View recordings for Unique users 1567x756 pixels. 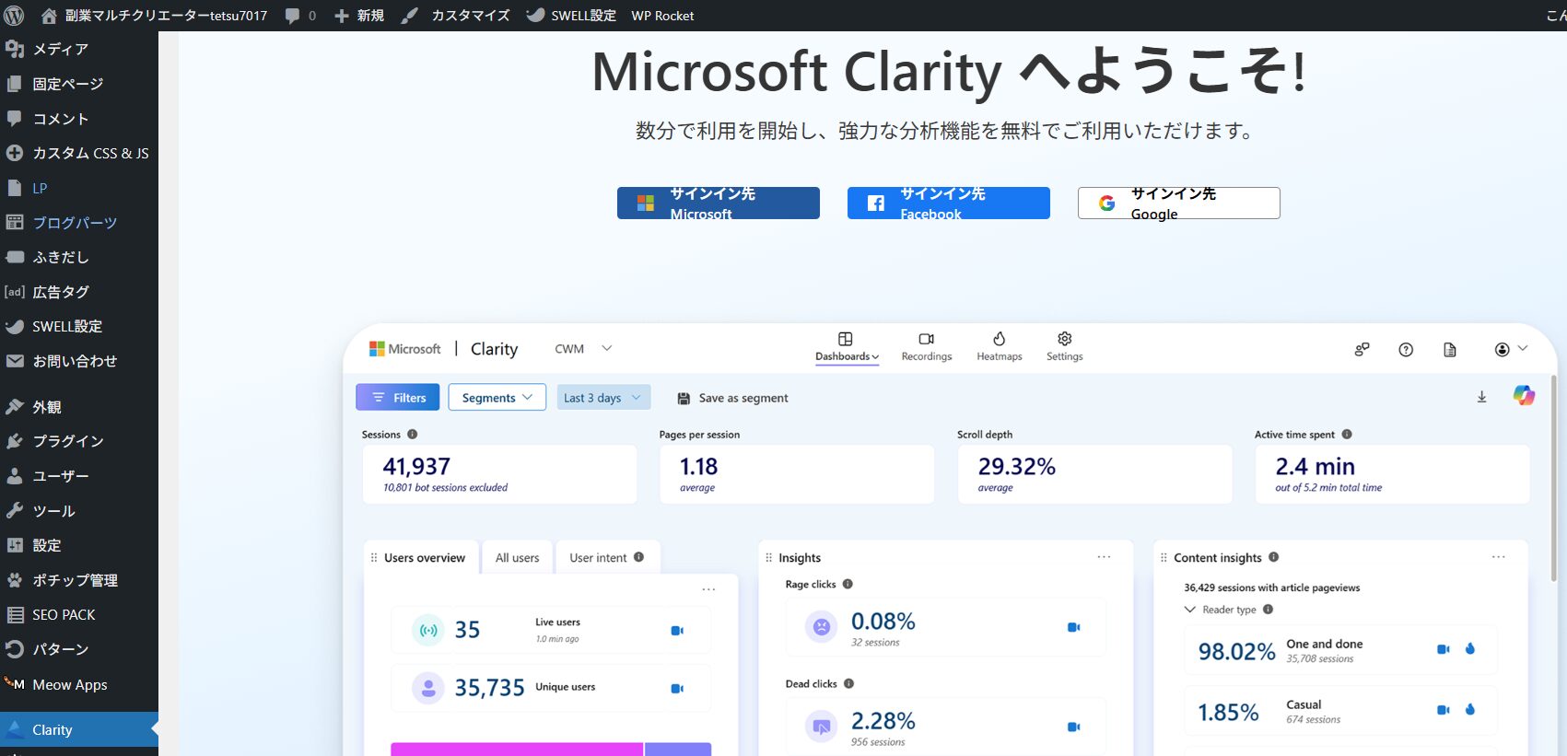[677, 689]
